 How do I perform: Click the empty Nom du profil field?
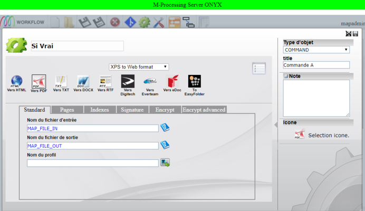[x=93, y=163]
